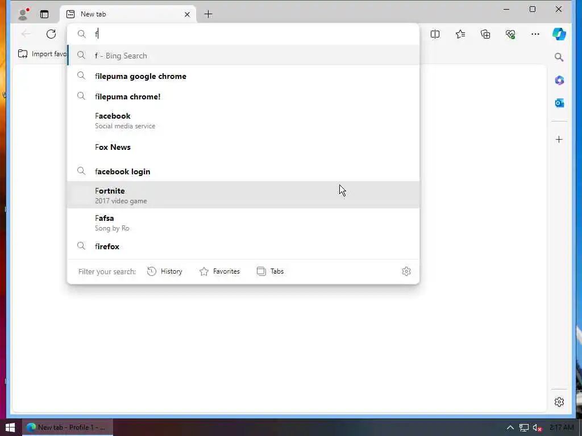Viewport: 582px width, 436px height.
Task: Click the sidebar Search icon
Action: pos(559,57)
